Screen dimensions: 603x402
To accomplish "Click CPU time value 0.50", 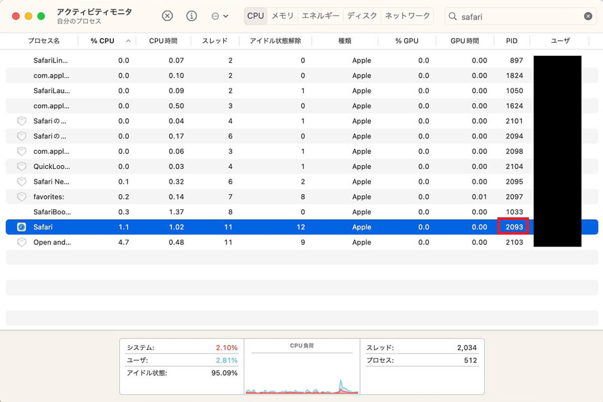I will point(176,106).
